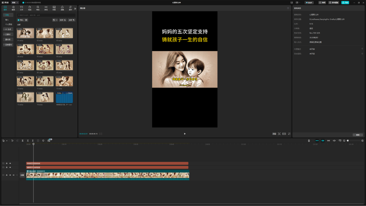Click the media search input field

click(x=46, y=15)
